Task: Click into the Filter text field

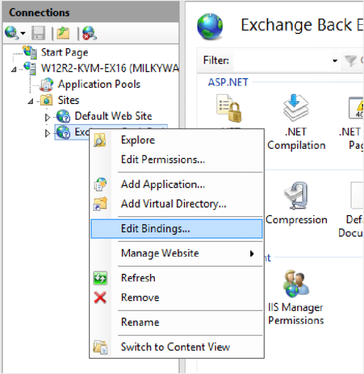Action: [281, 60]
